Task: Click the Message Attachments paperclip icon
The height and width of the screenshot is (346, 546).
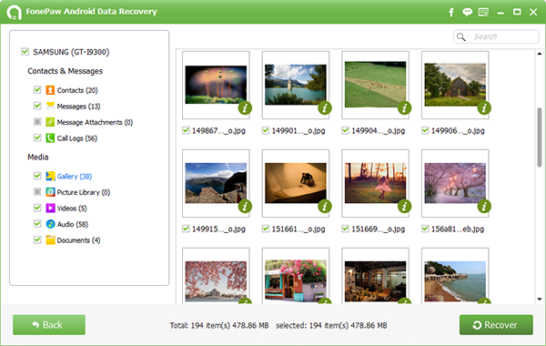Action: pyautogui.click(x=50, y=122)
